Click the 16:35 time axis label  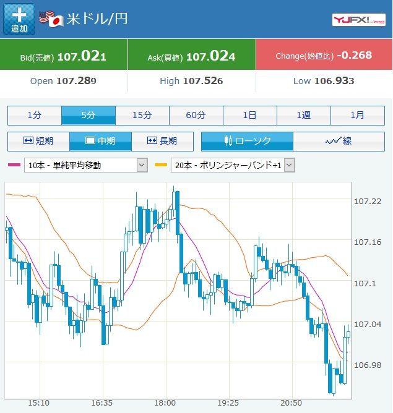(101, 403)
